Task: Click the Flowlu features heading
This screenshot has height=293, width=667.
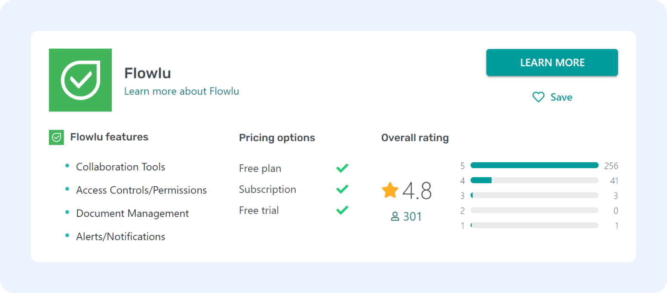Action: click(x=109, y=137)
